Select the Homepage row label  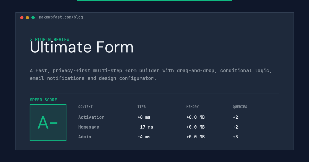(89, 127)
